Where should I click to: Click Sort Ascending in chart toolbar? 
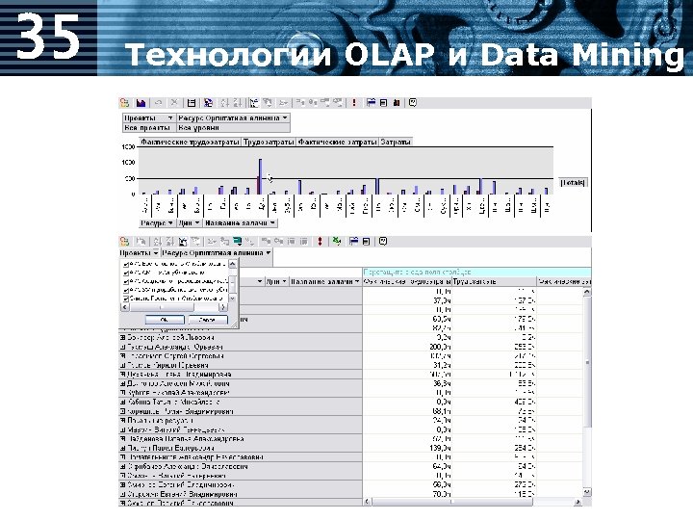coord(224,103)
